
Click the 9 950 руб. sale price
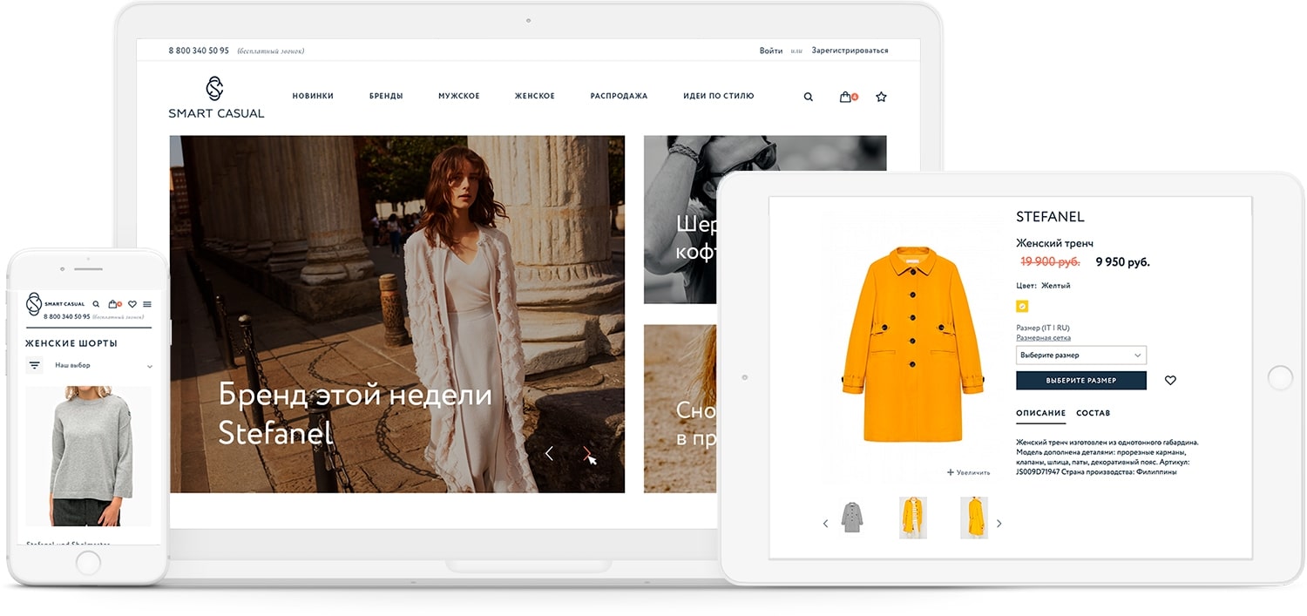point(1122,261)
